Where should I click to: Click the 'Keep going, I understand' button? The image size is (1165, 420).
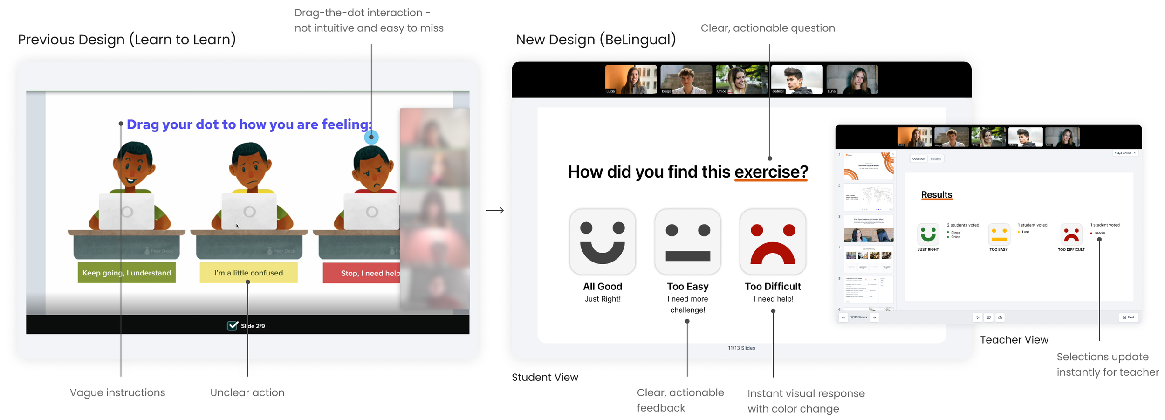[x=126, y=273]
